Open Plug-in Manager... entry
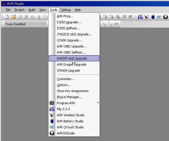The height and width of the screenshot is (141, 169). (x=74, y=97)
